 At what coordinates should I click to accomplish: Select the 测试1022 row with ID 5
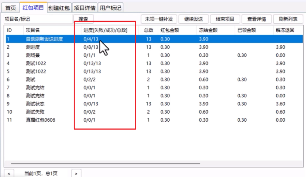coord(154,71)
